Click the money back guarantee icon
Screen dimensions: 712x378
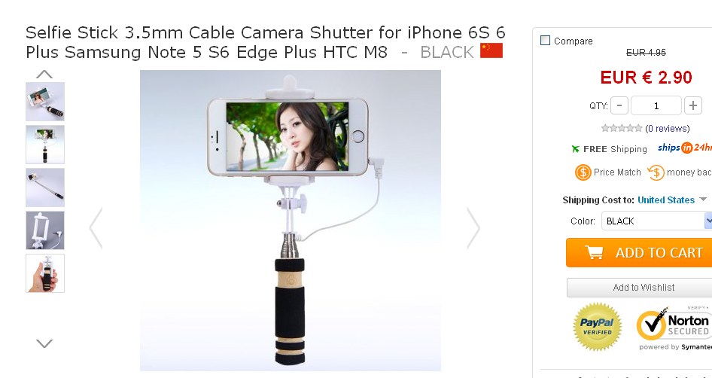[x=656, y=172]
